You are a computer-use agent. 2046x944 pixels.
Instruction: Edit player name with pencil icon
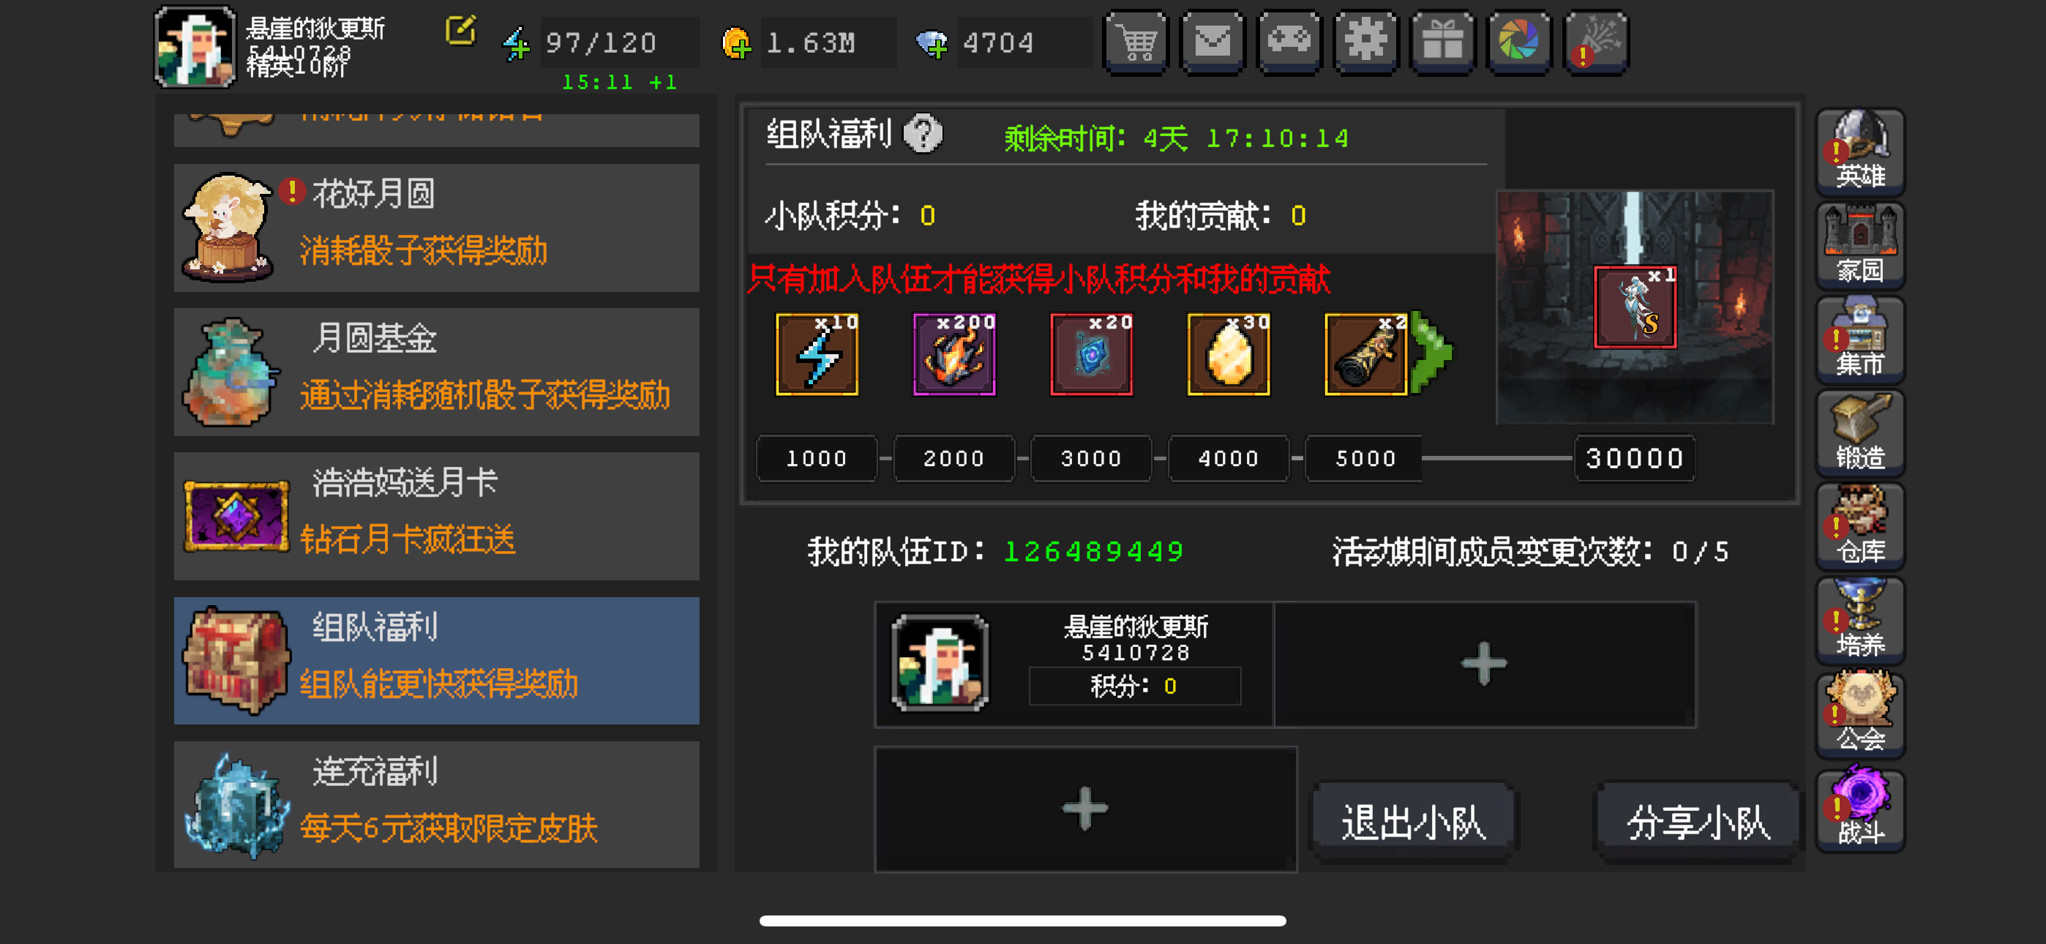pos(460,31)
